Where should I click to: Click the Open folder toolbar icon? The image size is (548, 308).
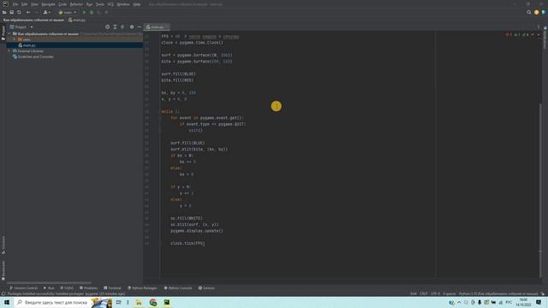coord(4,12)
